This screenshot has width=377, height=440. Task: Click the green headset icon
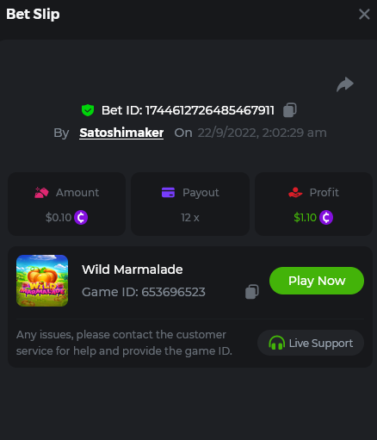[276, 343]
